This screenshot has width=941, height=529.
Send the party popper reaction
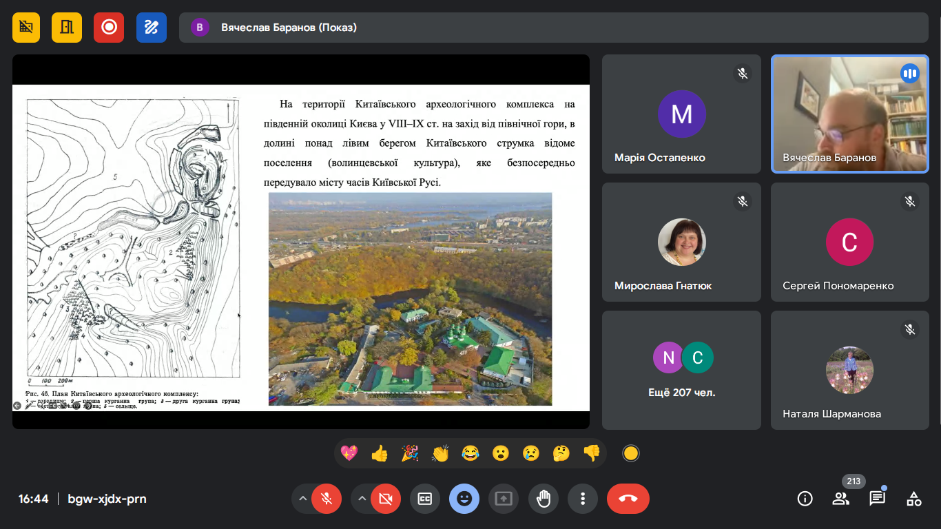(x=410, y=453)
